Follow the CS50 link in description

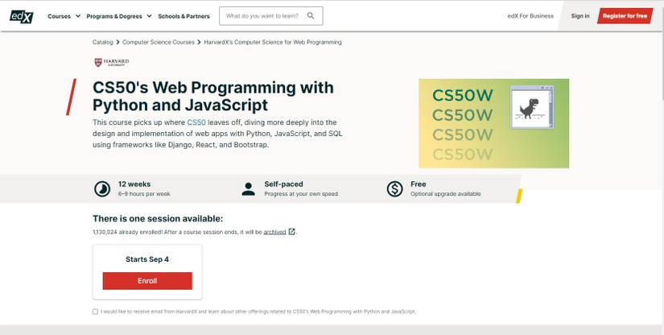pyautogui.click(x=196, y=122)
